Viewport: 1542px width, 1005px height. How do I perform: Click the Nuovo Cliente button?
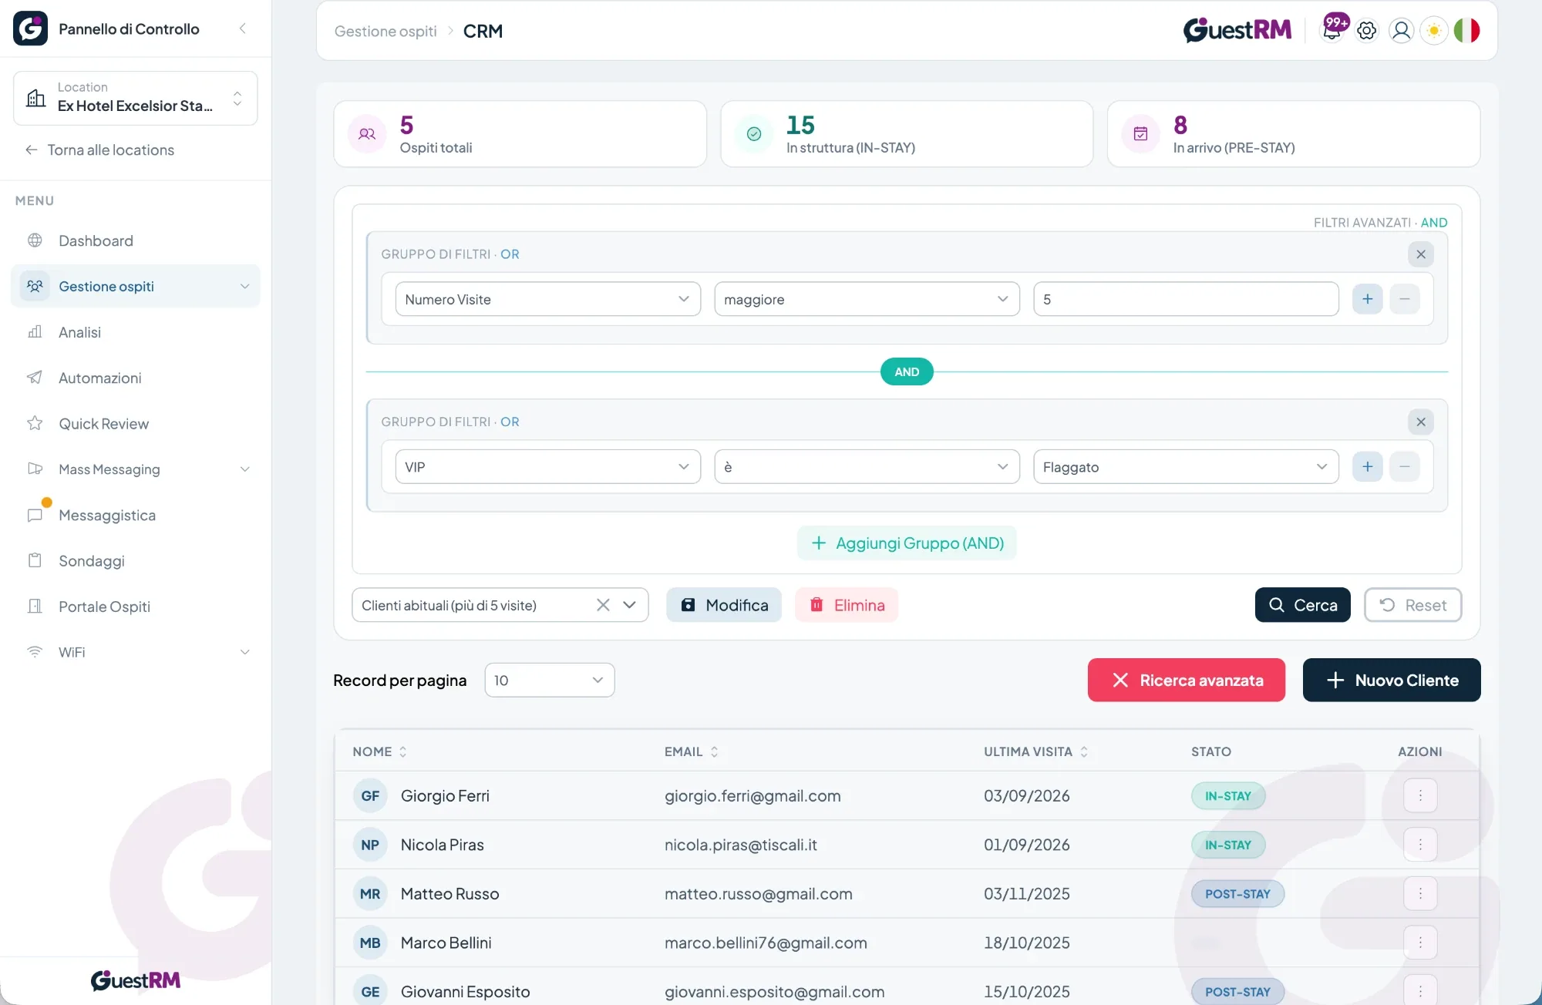tap(1392, 680)
